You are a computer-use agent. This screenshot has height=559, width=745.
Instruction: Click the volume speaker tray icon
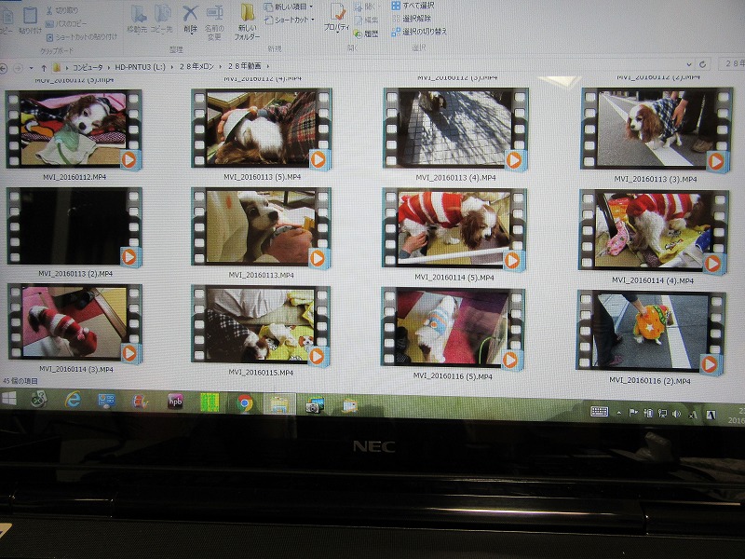pyautogui.click(x=677, y=414)
